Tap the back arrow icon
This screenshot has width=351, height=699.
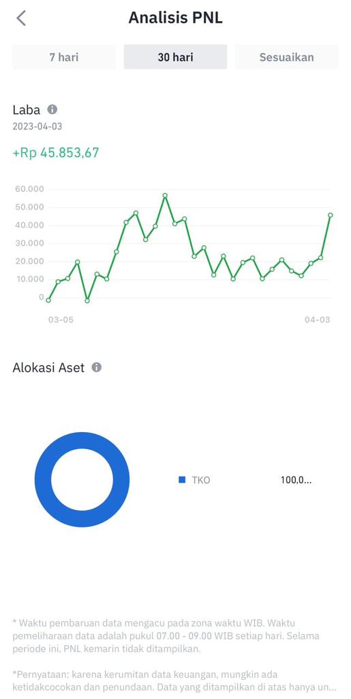tap(21, 18)
